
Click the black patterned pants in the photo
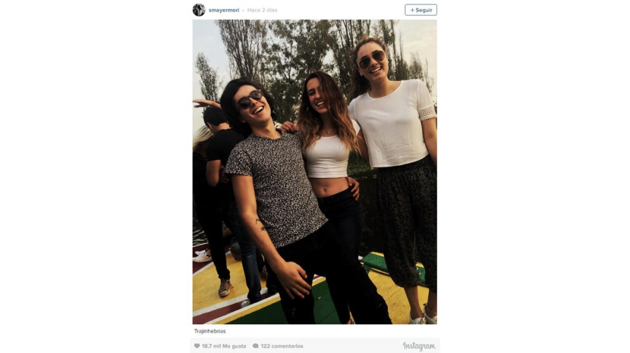point(407,223)
